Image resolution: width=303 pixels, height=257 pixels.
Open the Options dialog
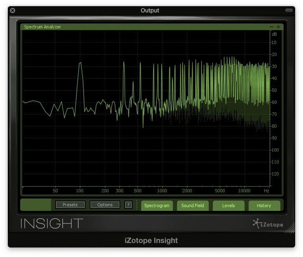105,205
